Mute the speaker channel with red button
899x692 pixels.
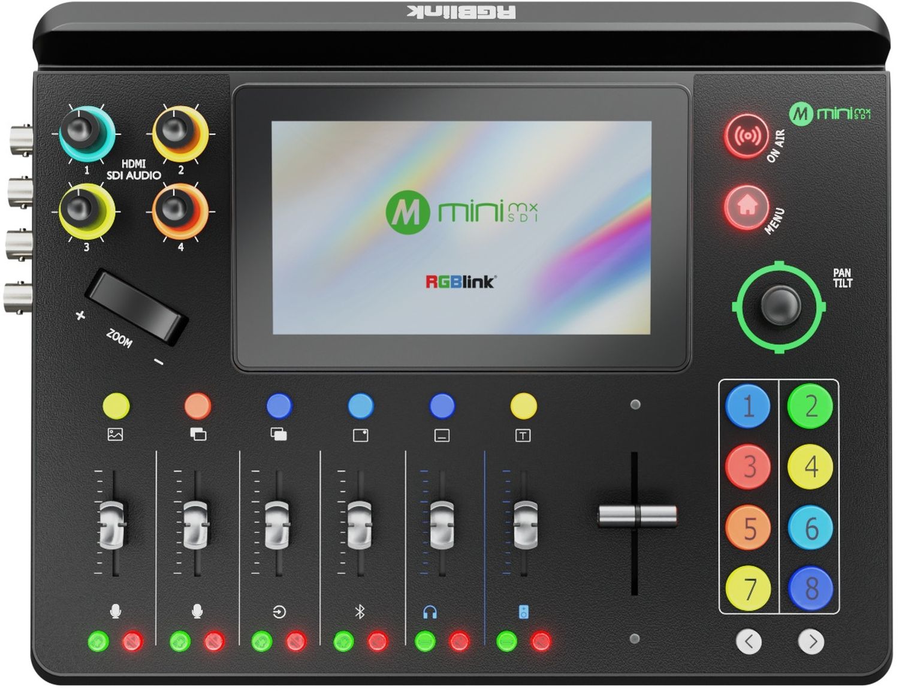541,642
